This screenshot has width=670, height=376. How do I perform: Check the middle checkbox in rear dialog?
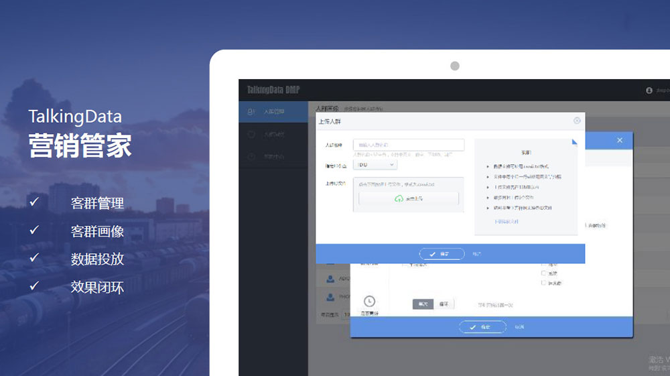543,273
